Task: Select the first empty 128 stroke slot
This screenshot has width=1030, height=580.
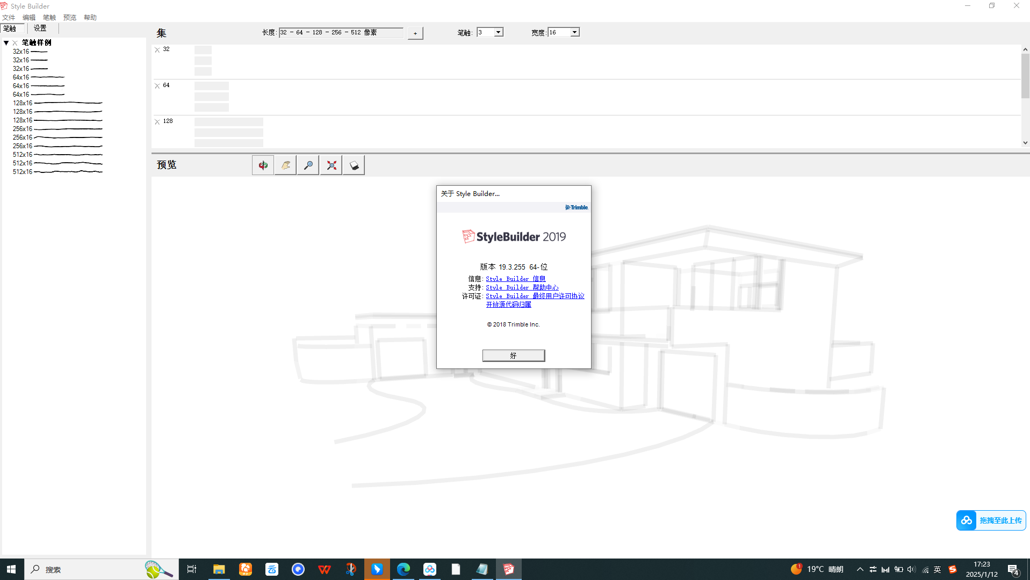Action: pos(229,122)
